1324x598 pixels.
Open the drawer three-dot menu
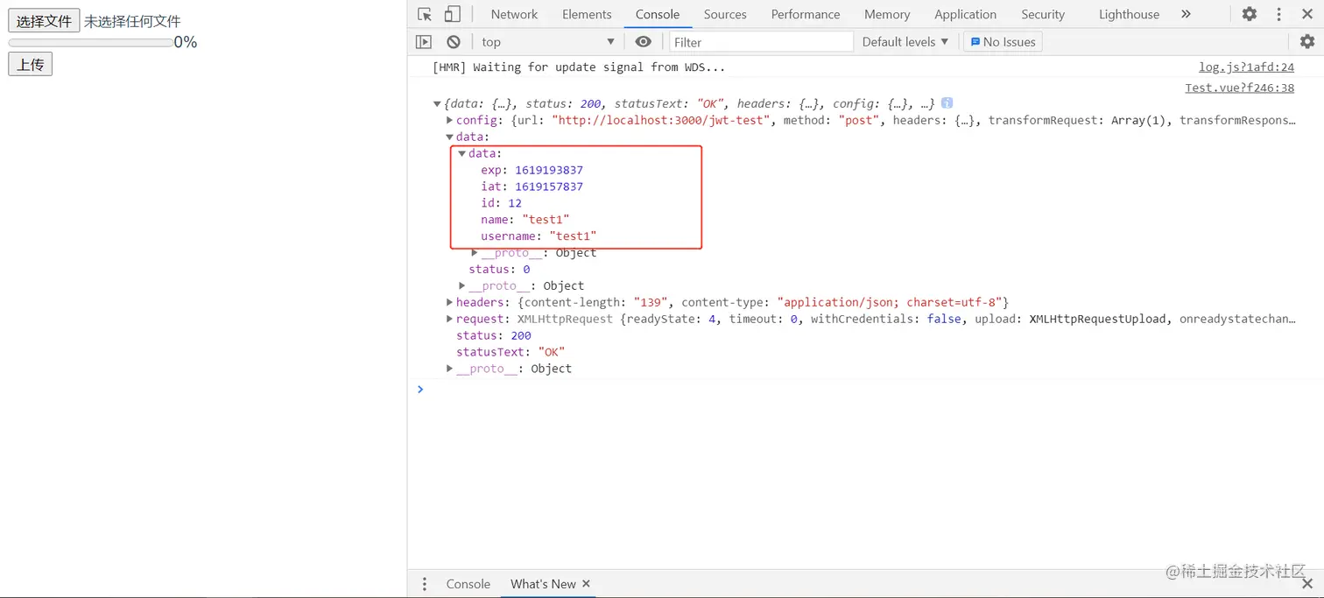coord(425,584)
